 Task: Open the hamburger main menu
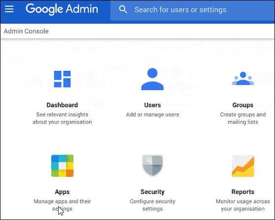click(9, 9)
